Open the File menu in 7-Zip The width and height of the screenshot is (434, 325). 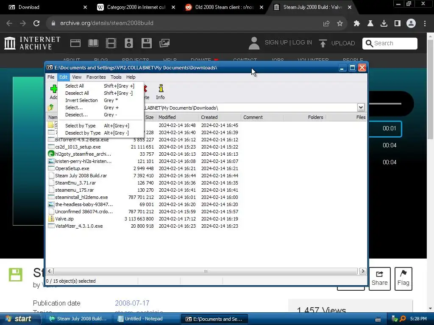pos(51,77)
